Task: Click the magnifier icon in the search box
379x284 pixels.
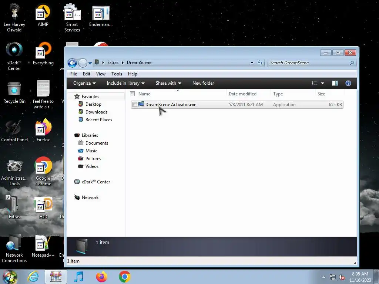Action: coord(352,63)
